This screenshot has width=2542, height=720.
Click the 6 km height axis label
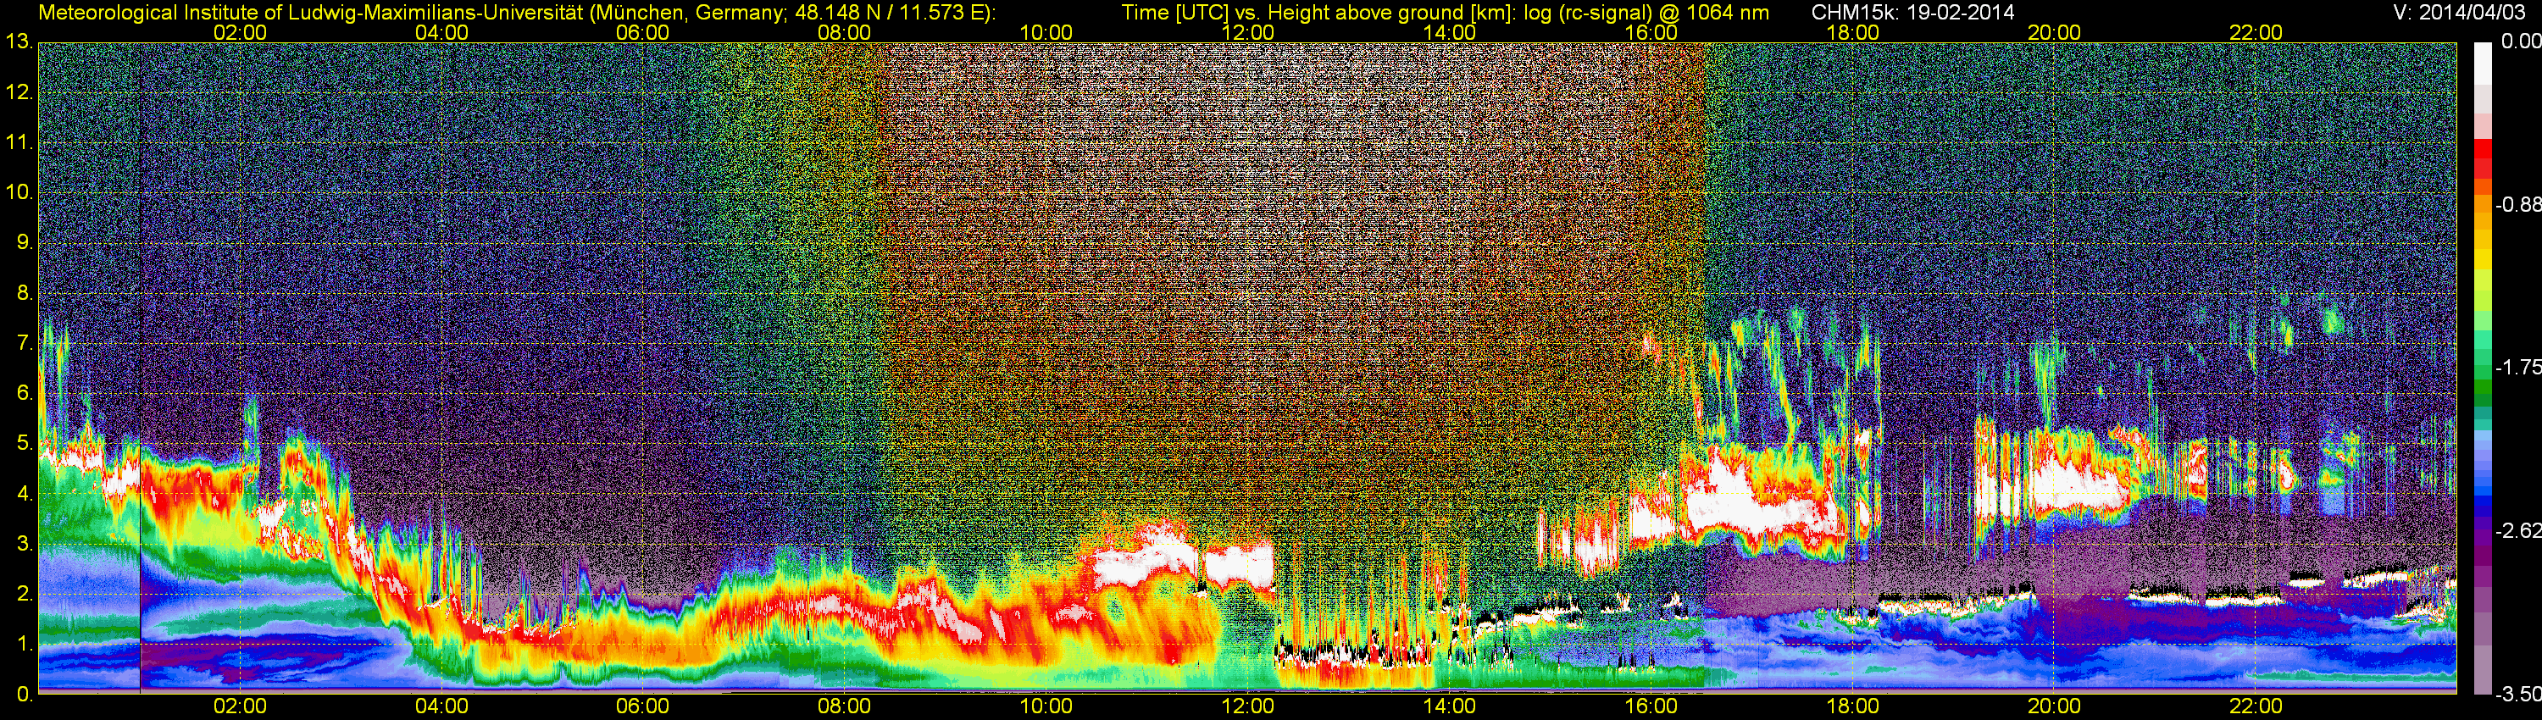click(25, 394)
